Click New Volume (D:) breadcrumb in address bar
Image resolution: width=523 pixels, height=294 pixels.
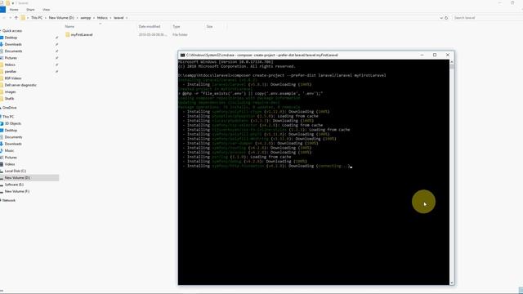pos(61,18)
